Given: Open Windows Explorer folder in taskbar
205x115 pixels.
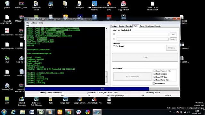Looking at the screenshot, I should [22, 112].
